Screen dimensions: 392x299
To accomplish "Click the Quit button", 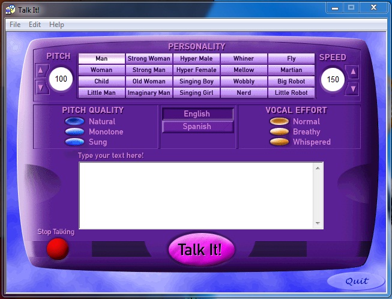I will click(356, 282).
